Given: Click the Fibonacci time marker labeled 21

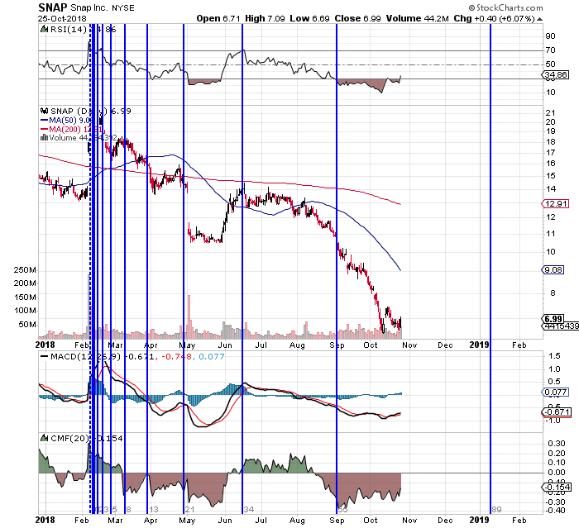Looking at the screenshot, I should (x=189, y=510).
